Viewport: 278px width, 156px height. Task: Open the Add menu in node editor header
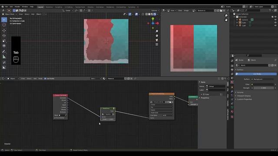click(x=35, y=78)
